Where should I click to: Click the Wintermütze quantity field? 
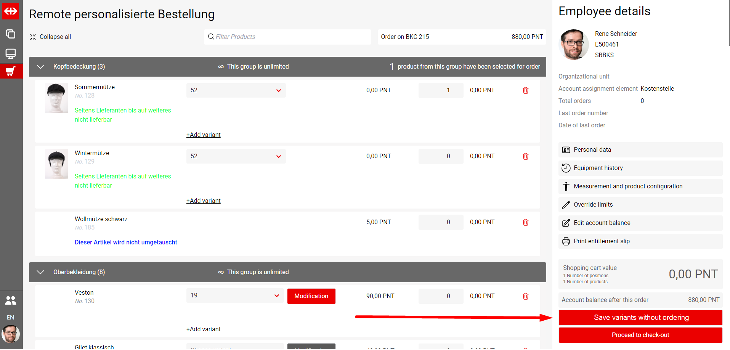[441, 156]
